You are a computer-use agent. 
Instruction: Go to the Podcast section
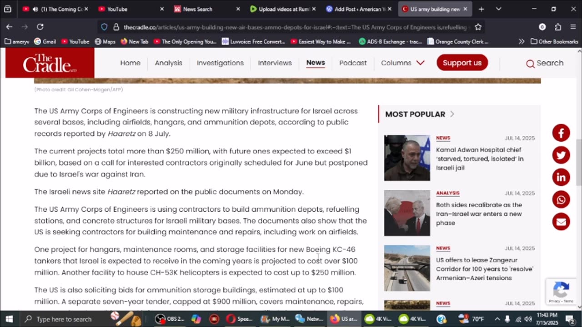tap(353, 63)
